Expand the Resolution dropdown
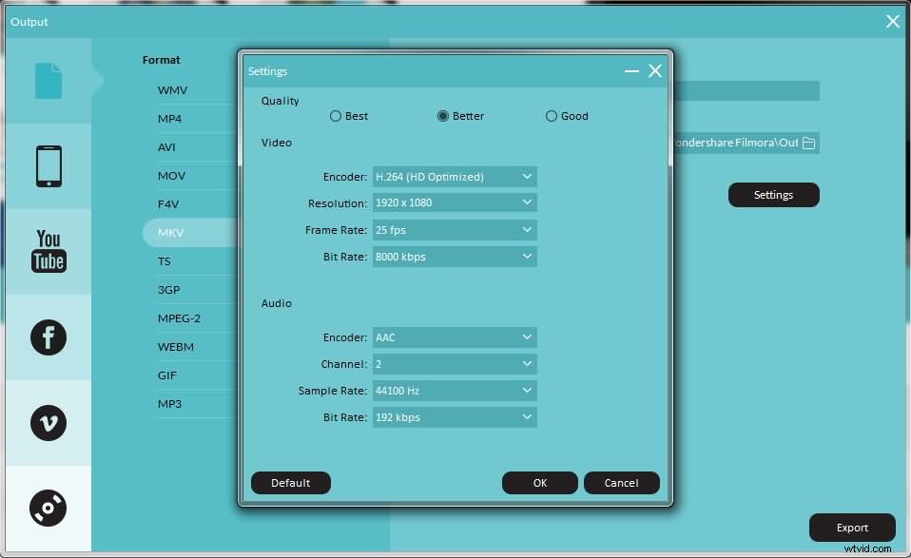 (x=455, y=202)
